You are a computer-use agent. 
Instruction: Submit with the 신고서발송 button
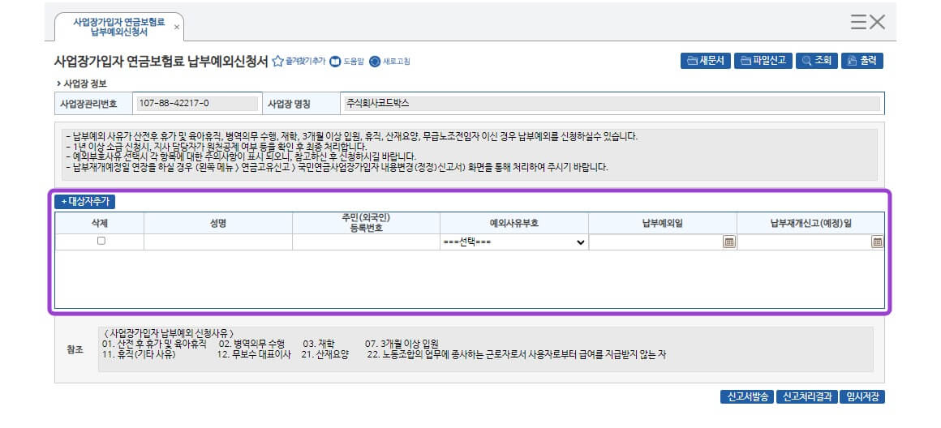745,397
